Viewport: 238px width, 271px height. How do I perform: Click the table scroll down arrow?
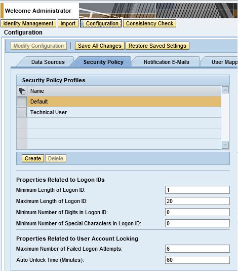[225, 145]
